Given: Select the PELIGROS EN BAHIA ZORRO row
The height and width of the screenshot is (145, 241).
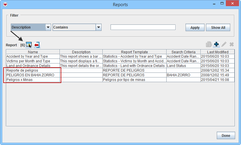Looking at the screenshot, I should 30,75.
